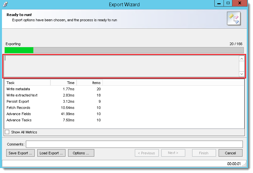Viewport: 253px width, 173px height.
Task: Click the disabled Finish button
Action: 204,153
